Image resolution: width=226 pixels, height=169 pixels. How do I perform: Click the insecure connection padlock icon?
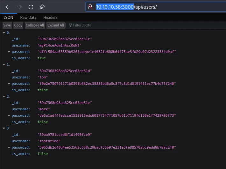pos(90,7)
